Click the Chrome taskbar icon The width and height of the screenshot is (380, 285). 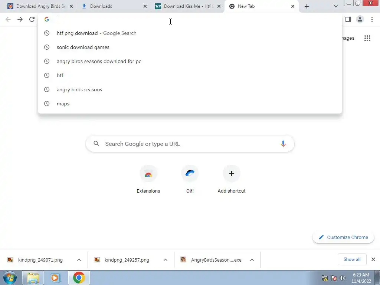coord(79,278)
